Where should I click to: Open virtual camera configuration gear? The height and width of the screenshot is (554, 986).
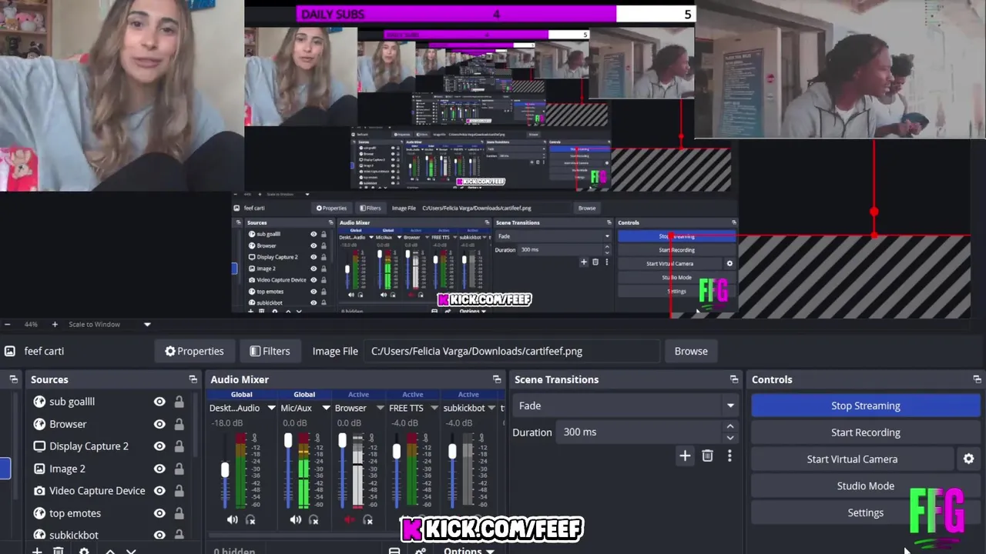pos(968,459)
